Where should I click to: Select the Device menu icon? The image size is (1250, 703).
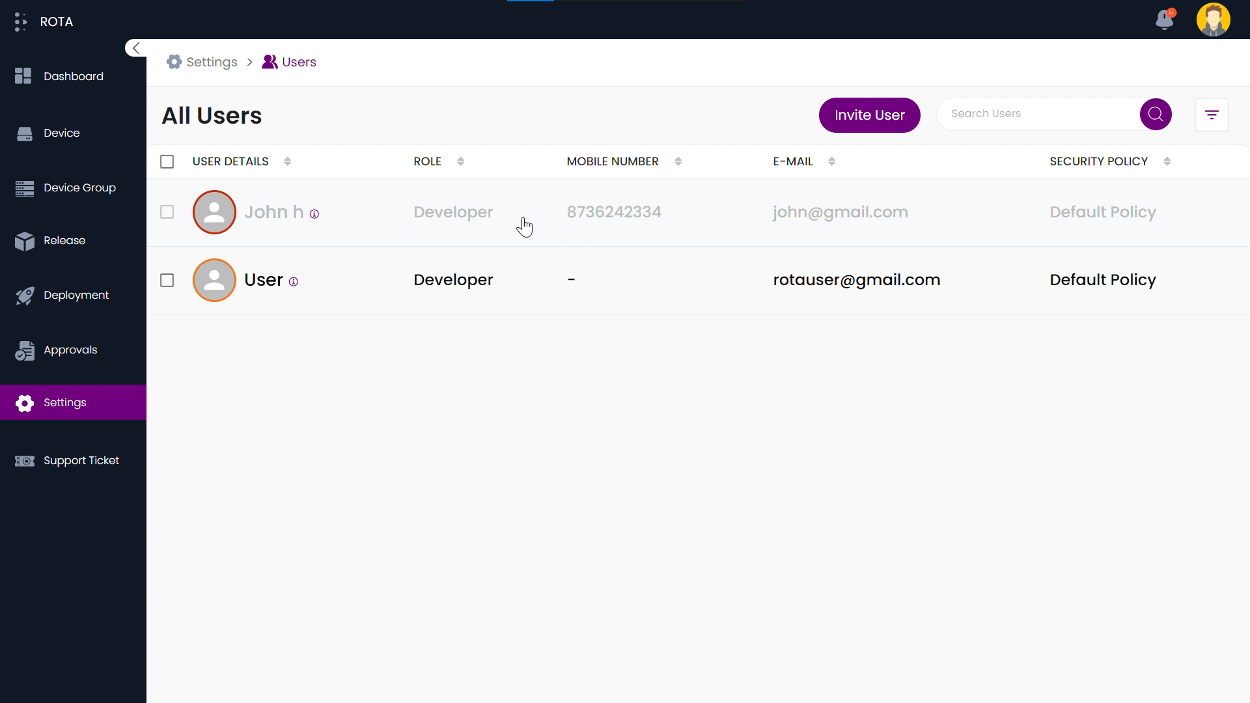(x=24, y=132)
